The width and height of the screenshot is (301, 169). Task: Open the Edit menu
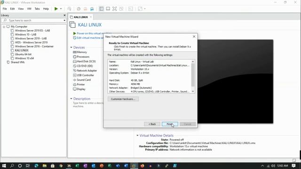coord(12,9)
